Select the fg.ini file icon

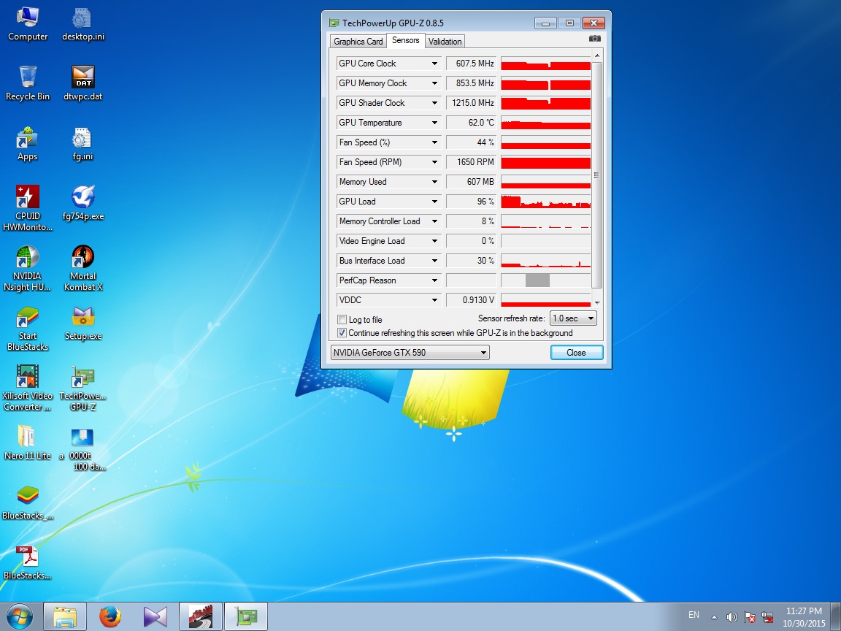[83, 144]
